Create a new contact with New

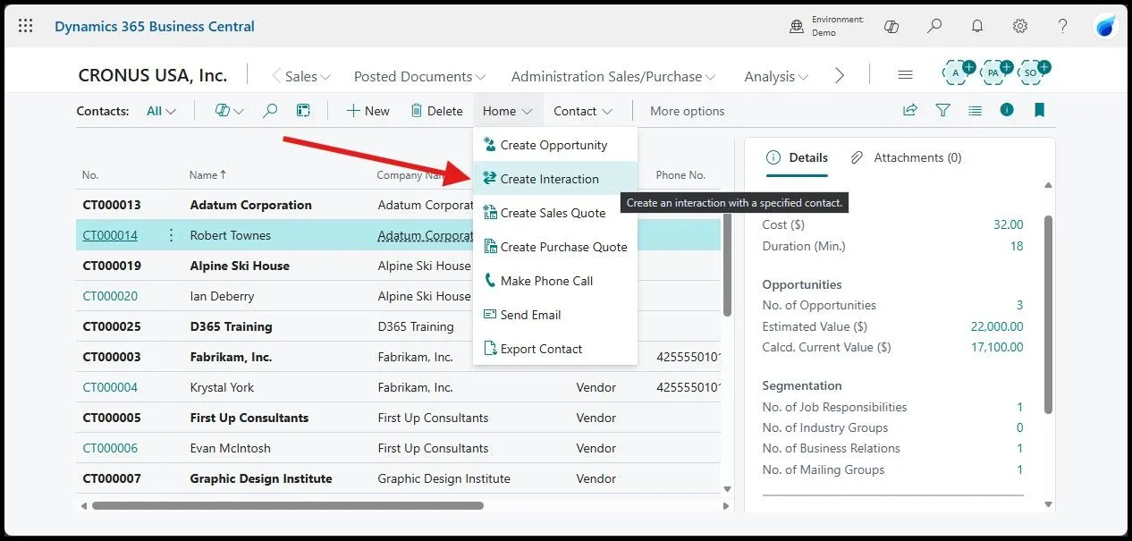367,111
